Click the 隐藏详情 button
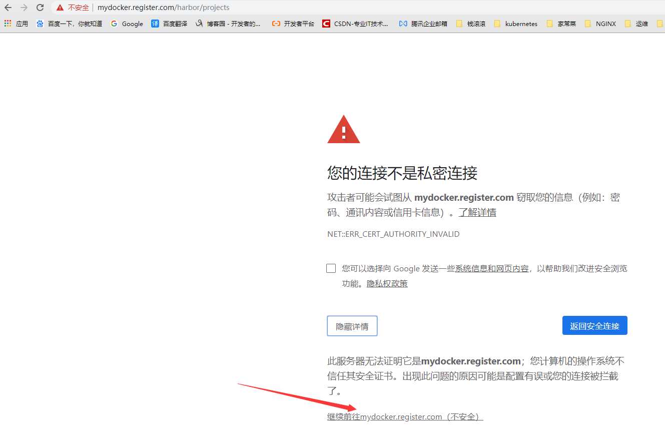 point(352,325)
